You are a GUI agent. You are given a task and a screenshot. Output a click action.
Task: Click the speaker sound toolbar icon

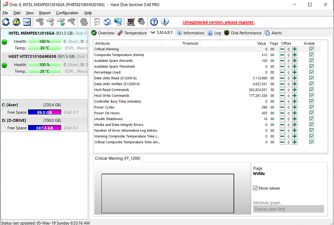coord(141,22)
